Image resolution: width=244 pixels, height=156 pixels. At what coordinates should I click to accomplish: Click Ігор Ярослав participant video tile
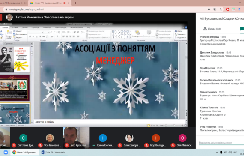76,137
